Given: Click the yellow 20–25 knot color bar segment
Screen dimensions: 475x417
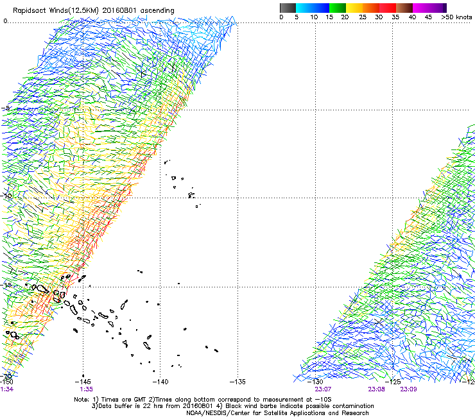Looking at the screenshot, I should point(354,8).
